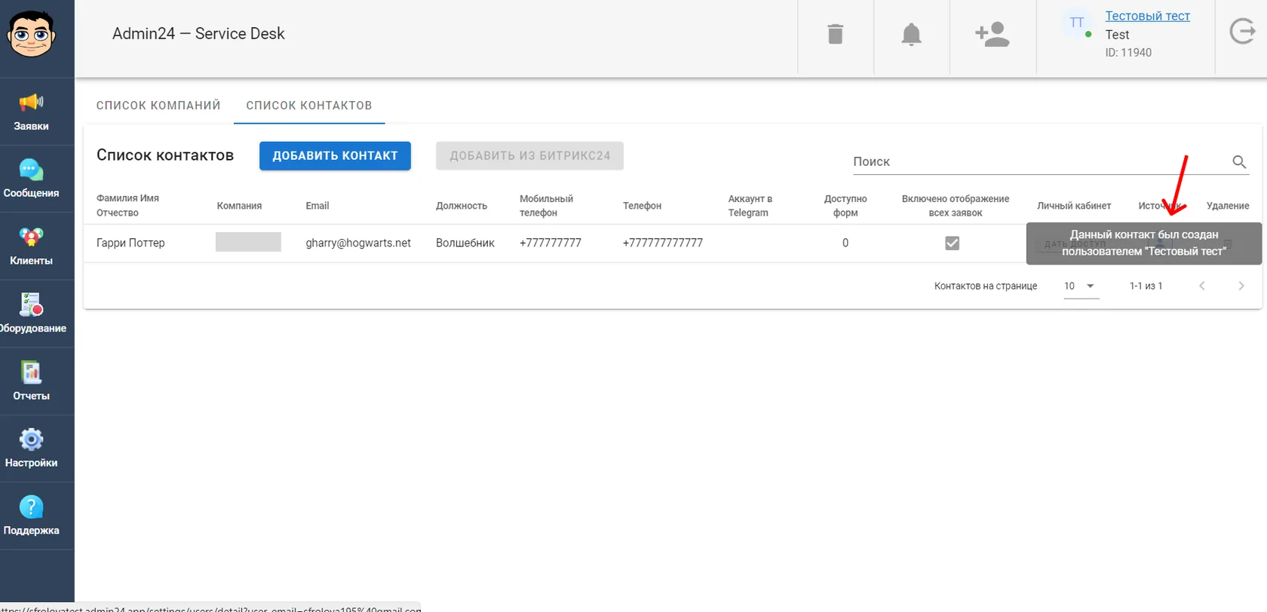Screen dimensions: 1267x612
Task: Toggle the display all requests checkbox for Гарри Поттер
Action: click(953, 243)
